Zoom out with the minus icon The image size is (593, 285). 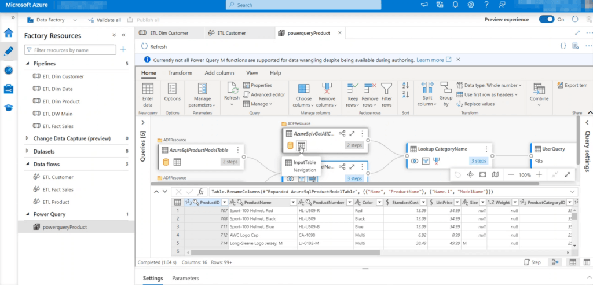[511, 174]
